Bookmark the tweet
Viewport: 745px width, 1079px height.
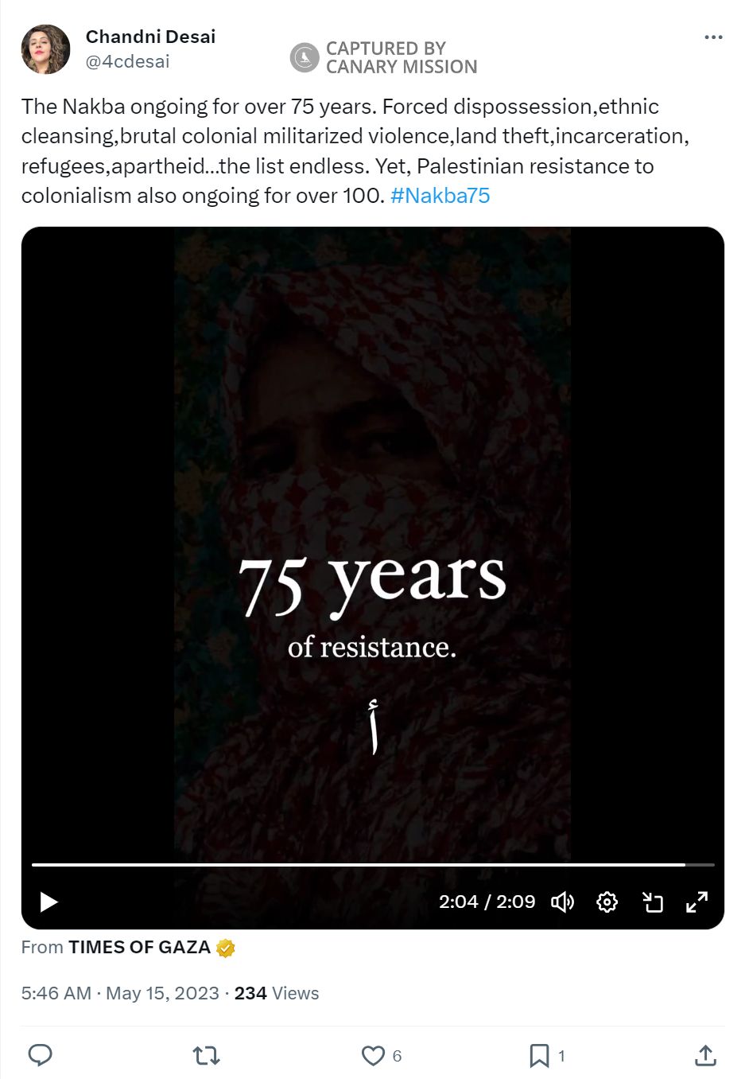point(539,1056)
